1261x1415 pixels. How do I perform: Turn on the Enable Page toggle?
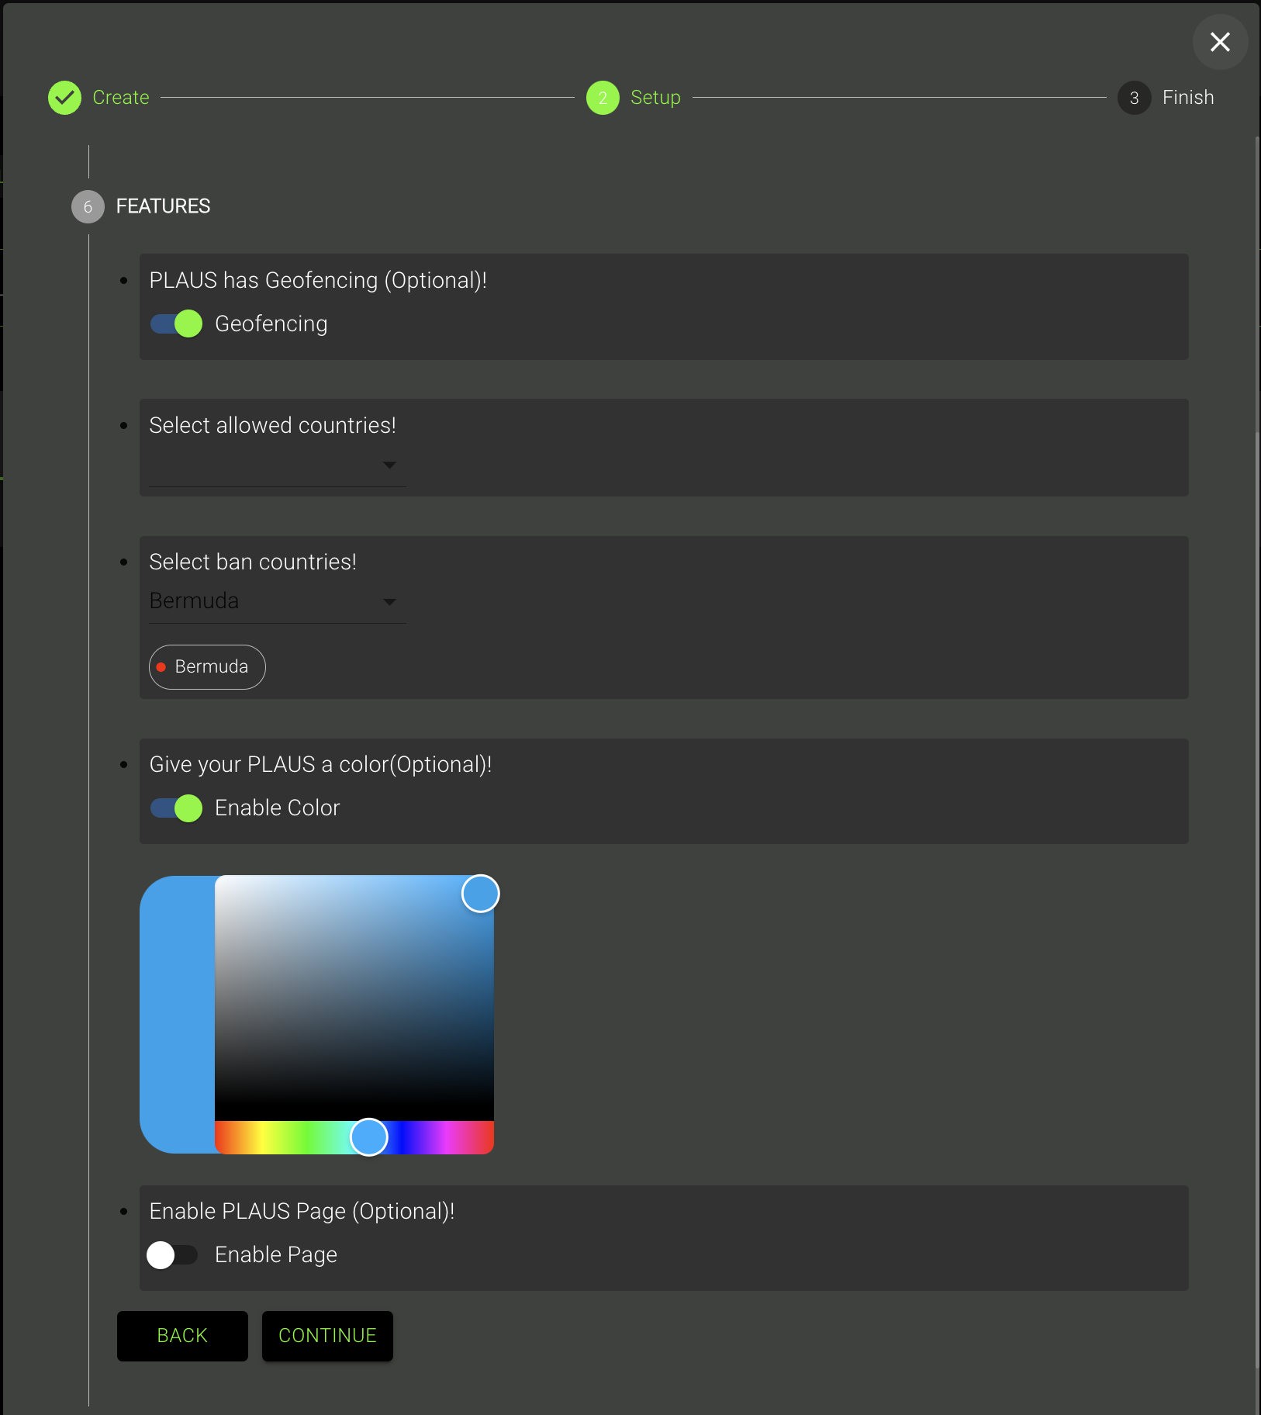pyautogui.click(x=172, y=1254)
